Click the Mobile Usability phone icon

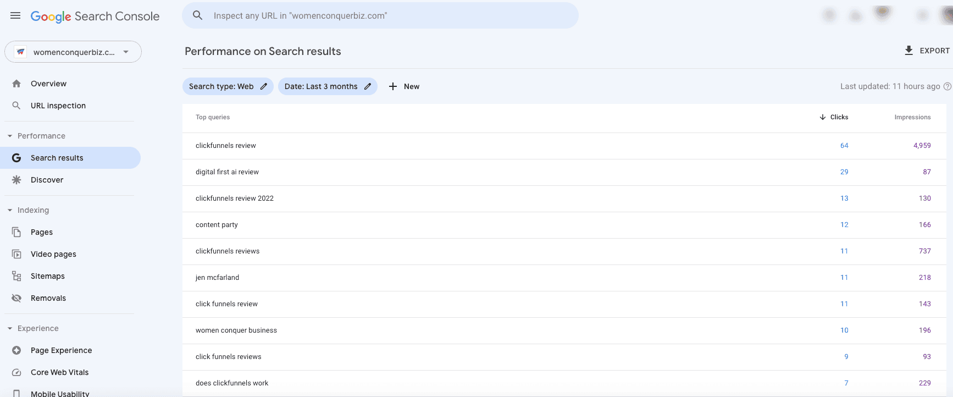coord(16,393)
